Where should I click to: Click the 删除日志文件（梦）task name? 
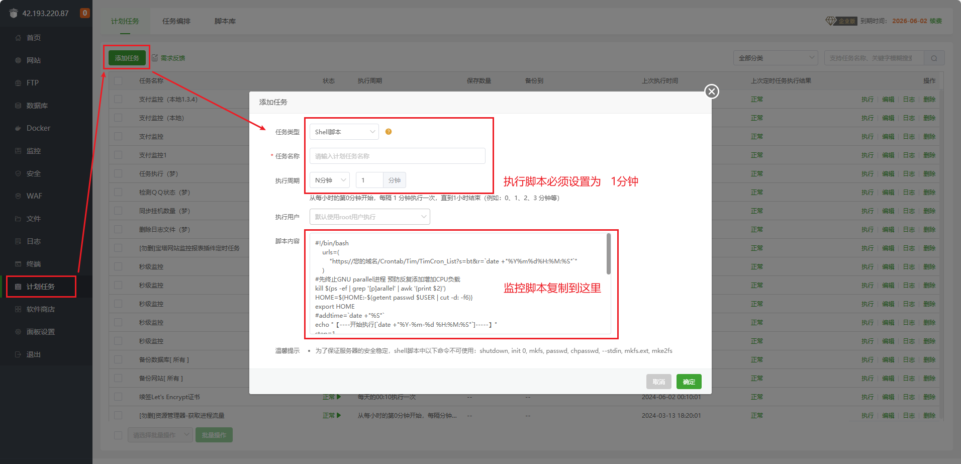[165, 230]
